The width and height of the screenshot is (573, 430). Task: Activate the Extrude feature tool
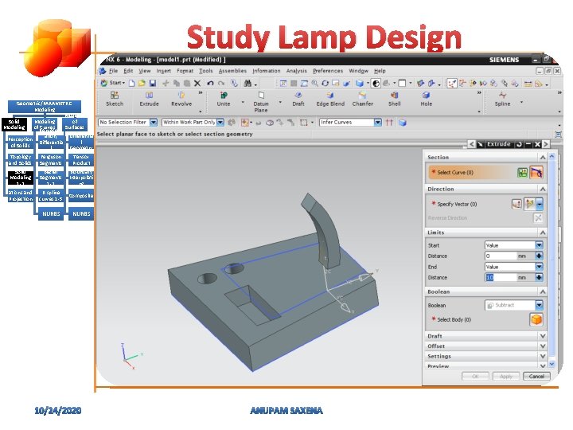149,99
